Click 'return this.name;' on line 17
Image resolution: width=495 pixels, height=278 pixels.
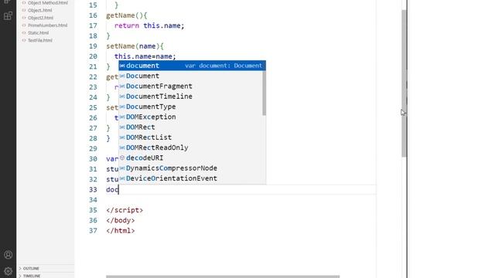click(149, 25)
